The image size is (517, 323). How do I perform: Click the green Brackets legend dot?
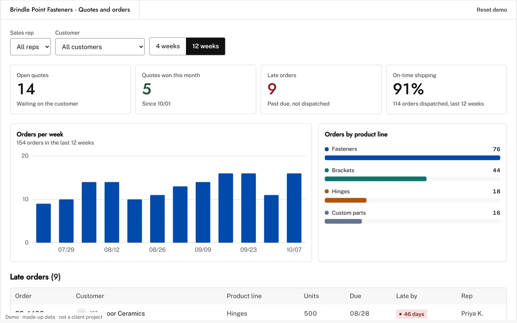327,170
